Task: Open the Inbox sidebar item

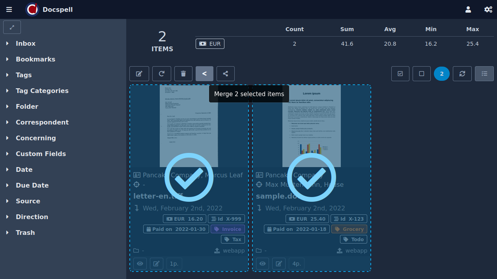Action: point(25,43)
